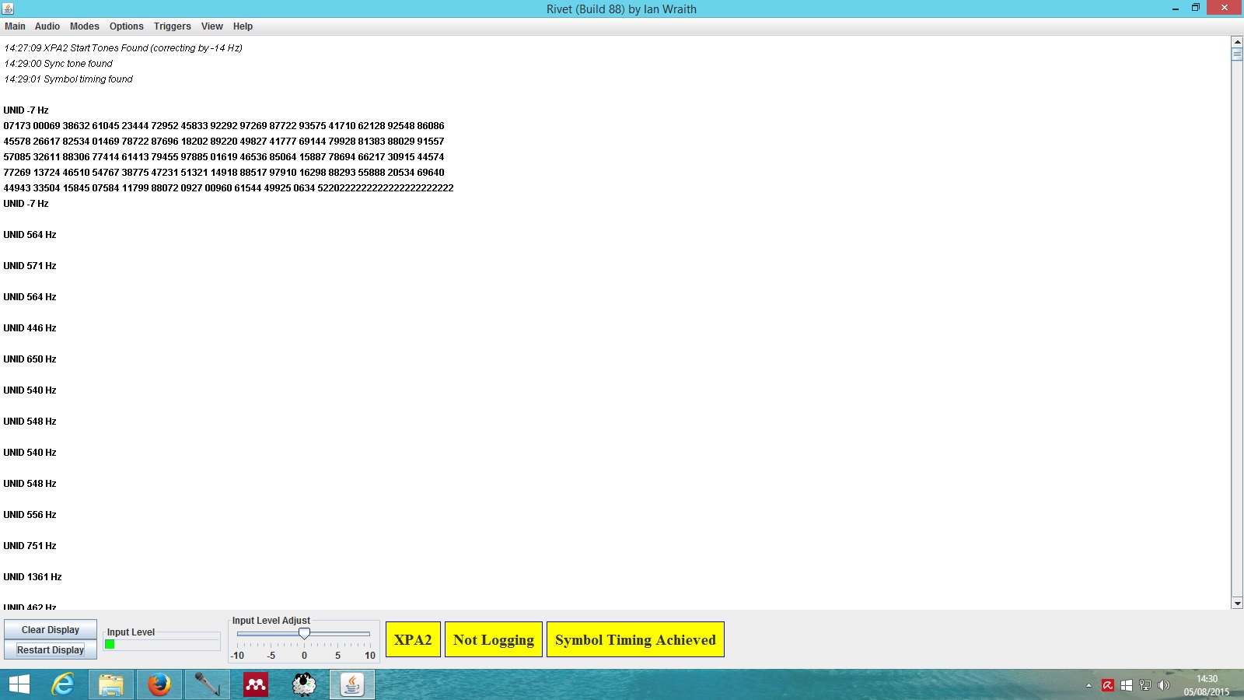Image resolution: width=1244 pixels, height=700 pixels.
Task: Click the vertical scrollbar thumb
Action: tap(1237, 54)
